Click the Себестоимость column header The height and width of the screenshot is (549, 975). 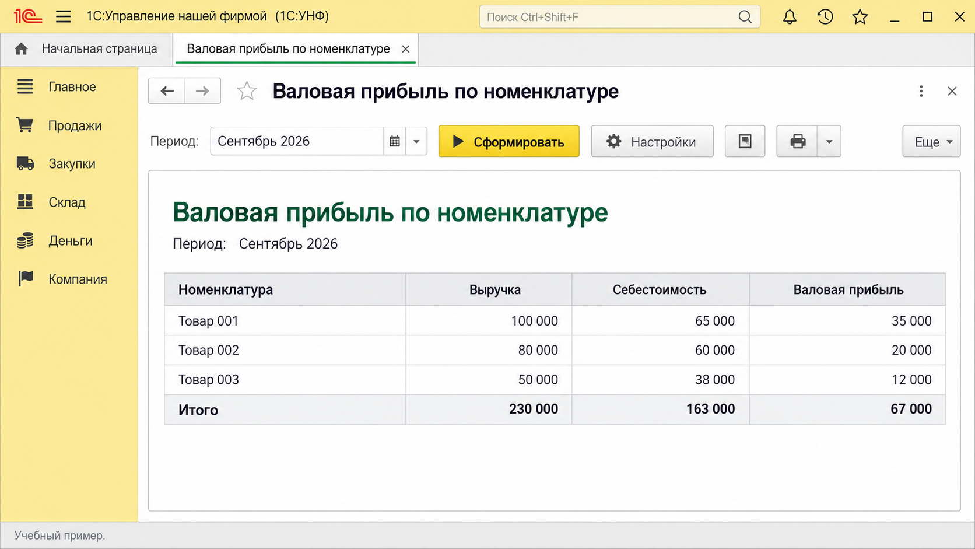(x=660, y=290)
